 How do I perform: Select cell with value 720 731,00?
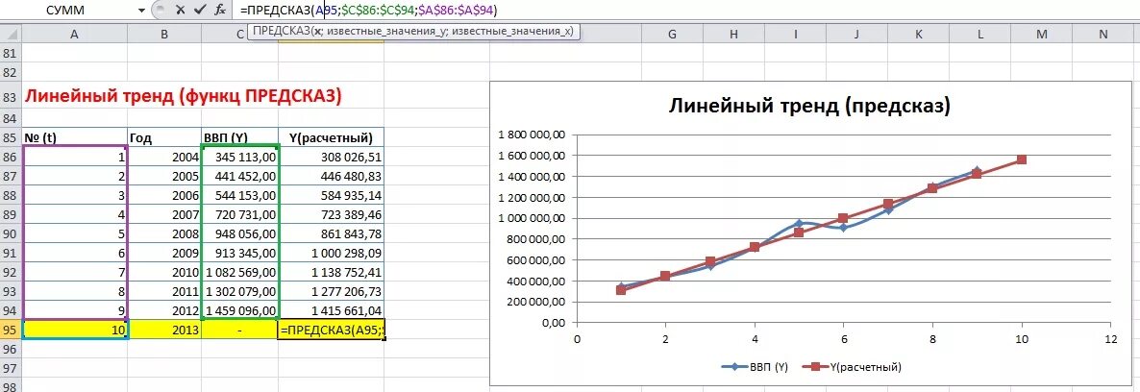240,214
